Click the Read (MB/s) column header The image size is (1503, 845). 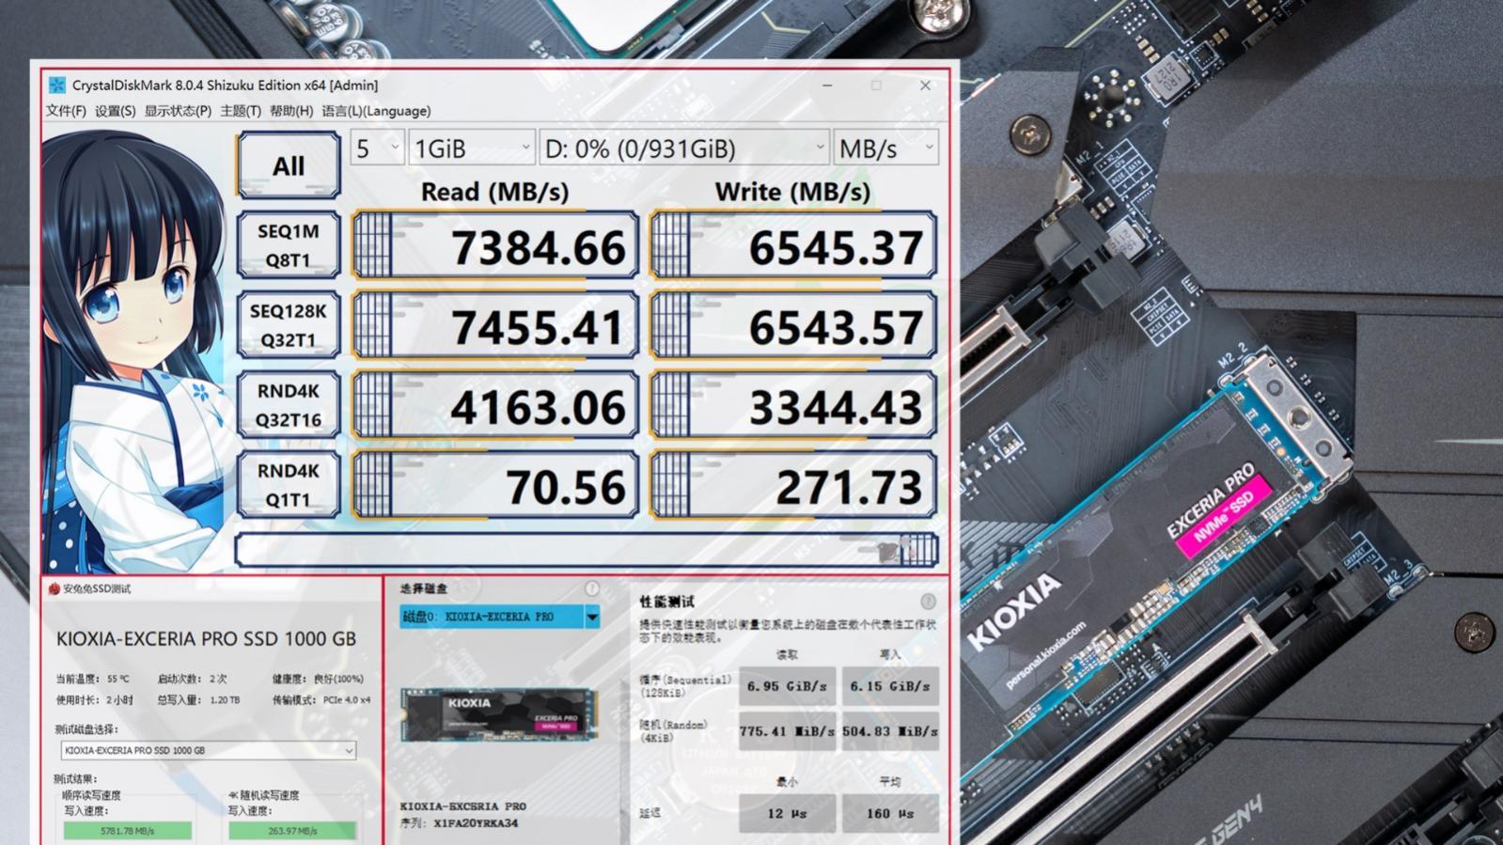[x=494, y=192]
